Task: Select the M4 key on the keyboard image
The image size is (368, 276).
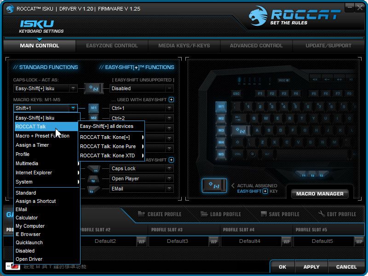Action: [x=221, y=142]
